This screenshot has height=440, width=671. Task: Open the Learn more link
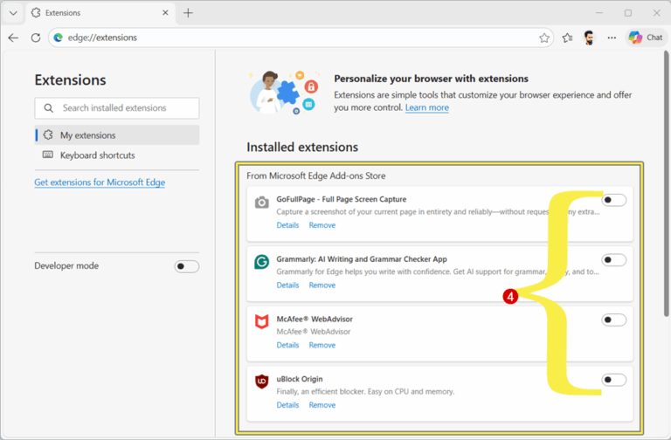click(x=427, y=107)
